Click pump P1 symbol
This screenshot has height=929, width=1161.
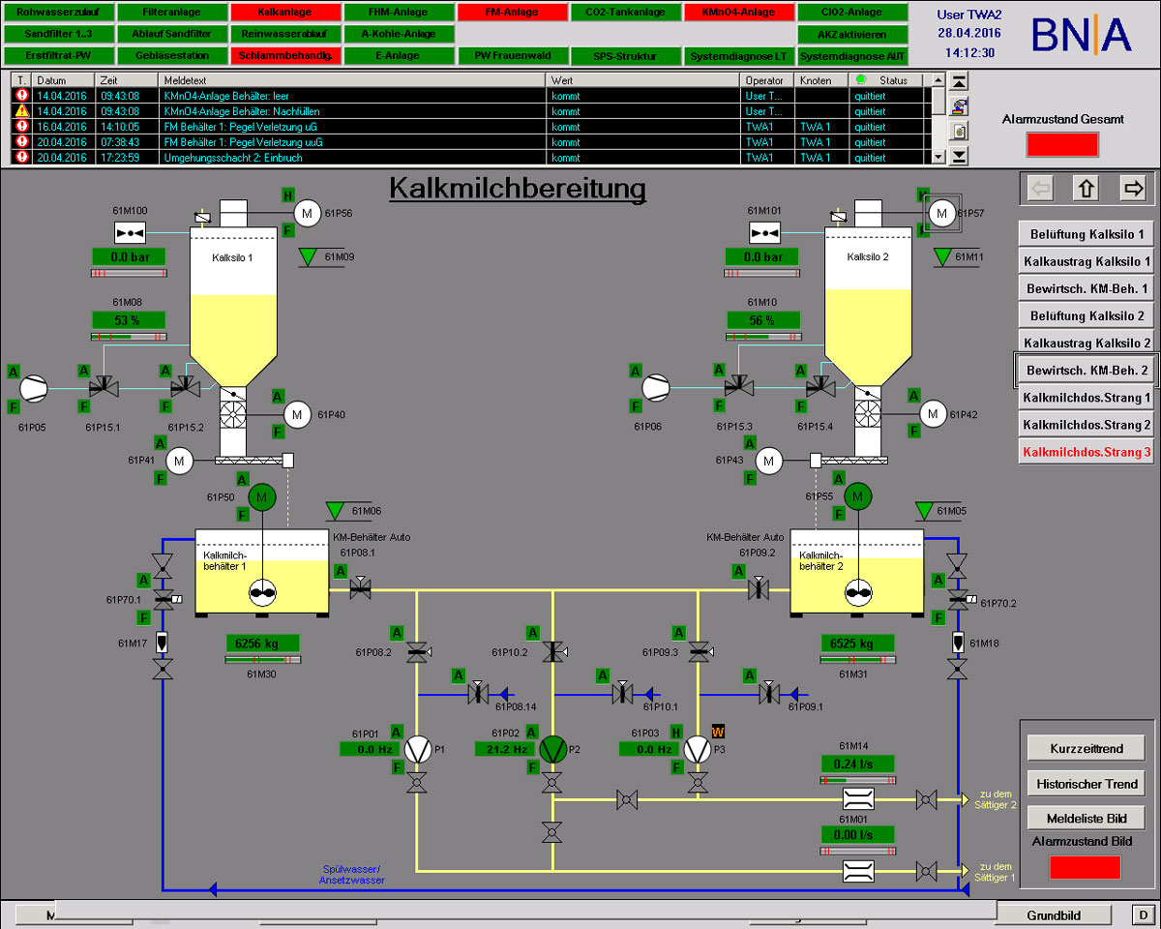(418, 749)
